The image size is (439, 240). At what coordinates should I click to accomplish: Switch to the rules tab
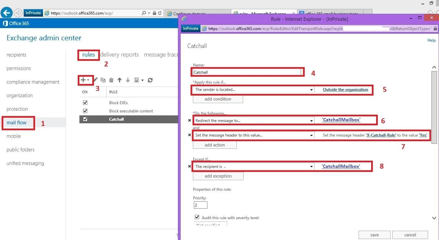tap(89, 55)
